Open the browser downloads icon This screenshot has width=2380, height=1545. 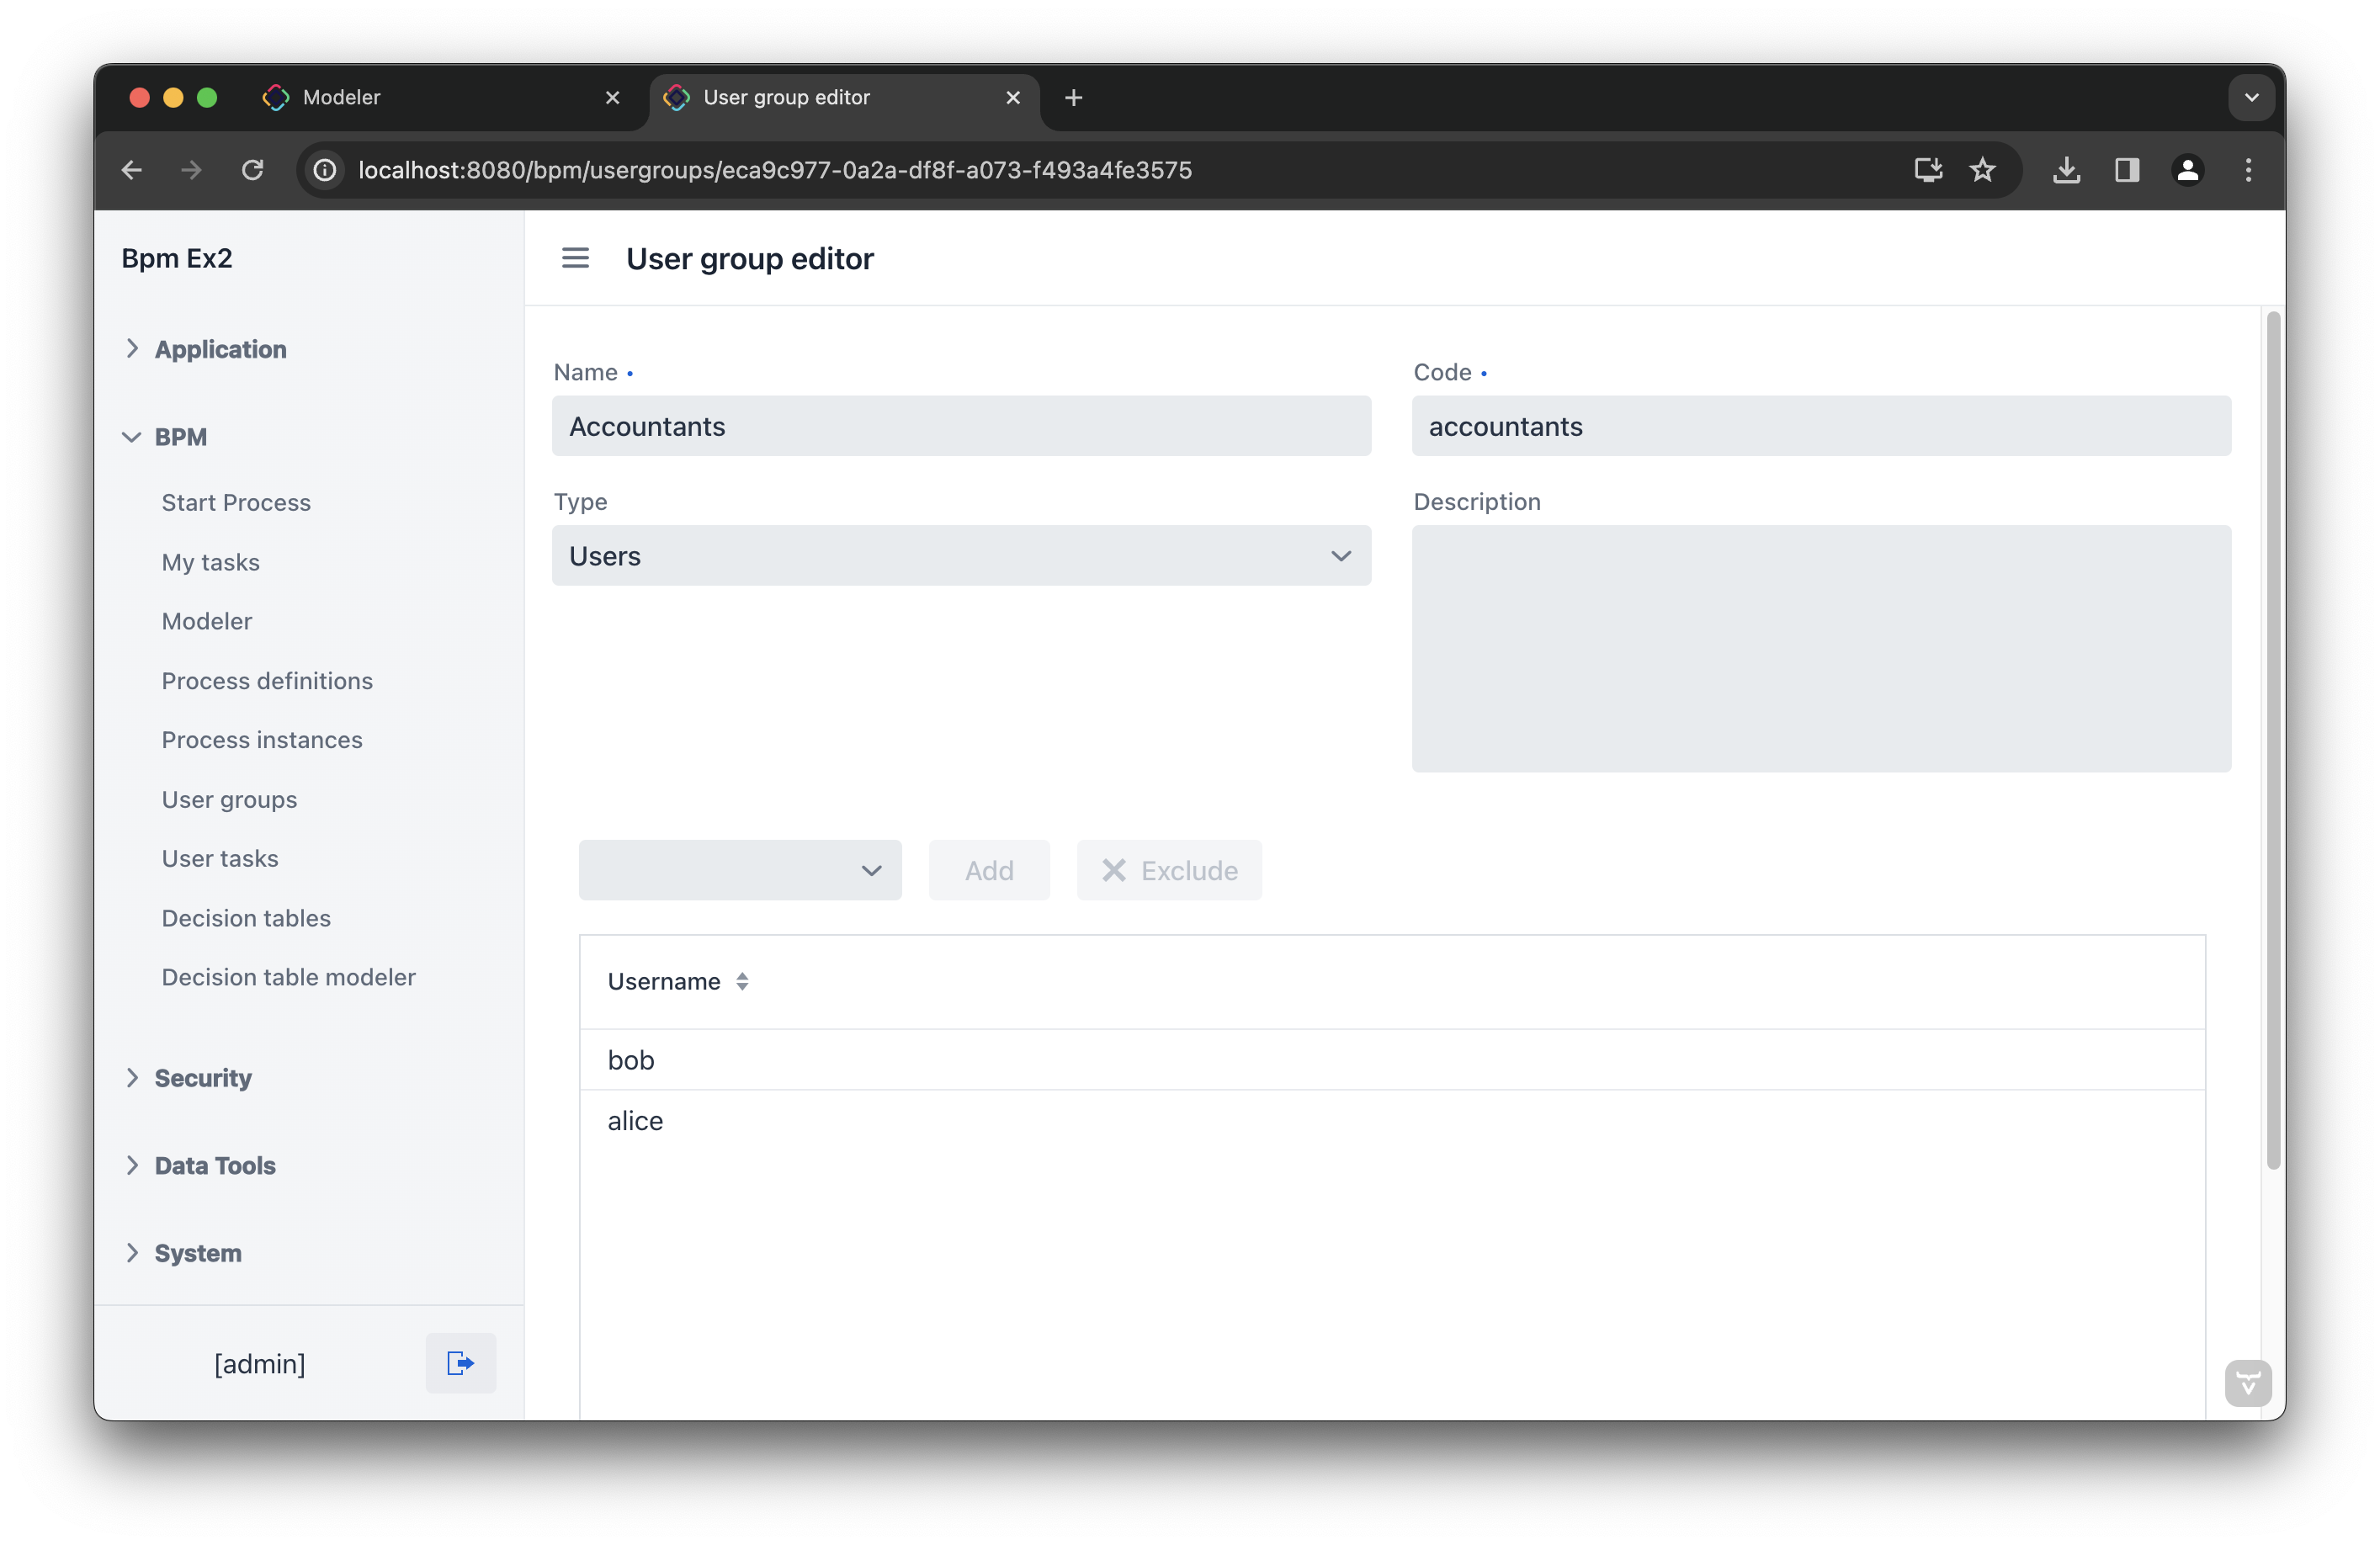(x=2067, y=170)
